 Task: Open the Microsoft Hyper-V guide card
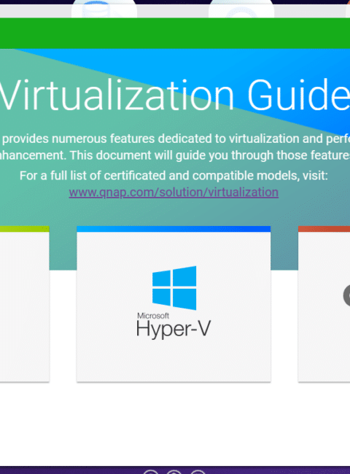coord(174,304)
